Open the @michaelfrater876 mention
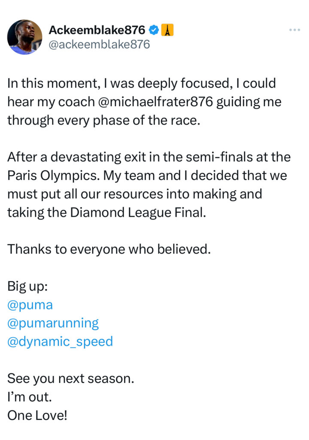Image resolution: width=309 pixels, height=440 pixels. 156,101
